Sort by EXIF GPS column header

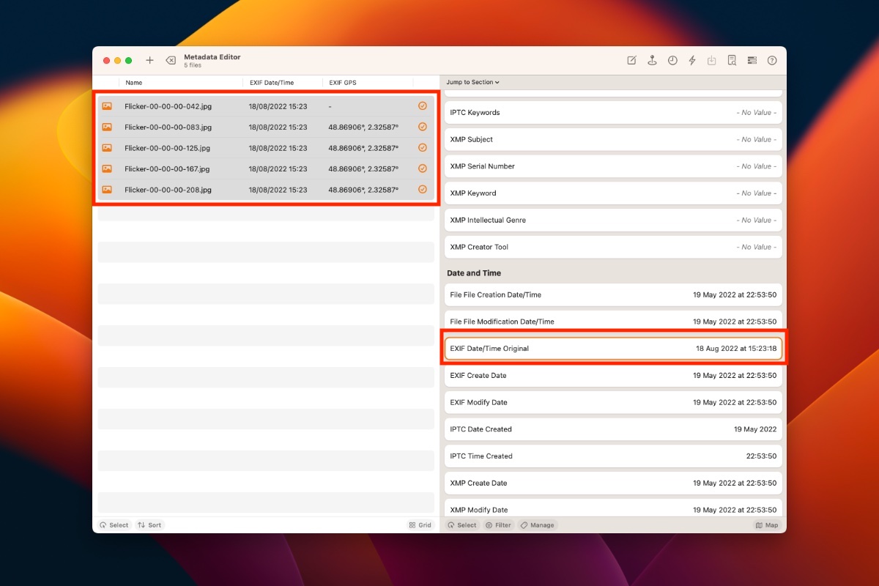click(x=343, y=83)
